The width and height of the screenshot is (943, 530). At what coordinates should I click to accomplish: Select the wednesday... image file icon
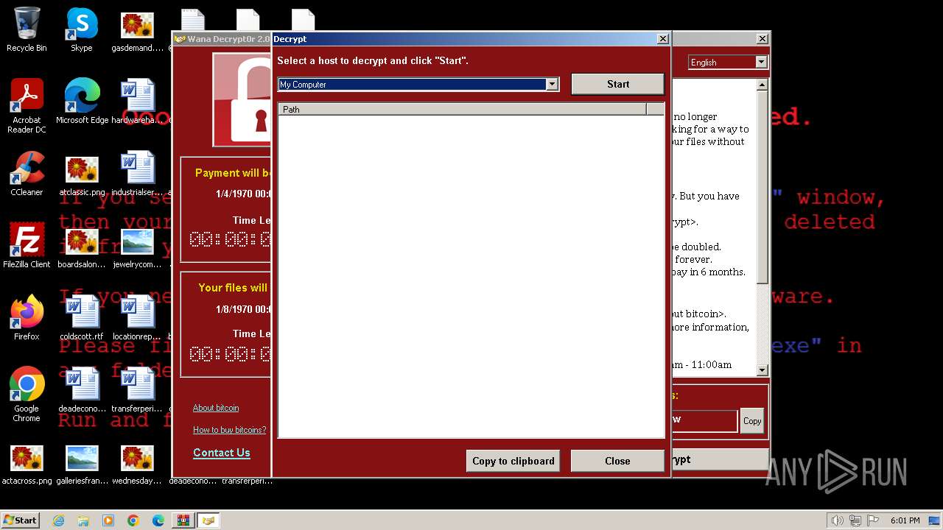click(137, 465)
